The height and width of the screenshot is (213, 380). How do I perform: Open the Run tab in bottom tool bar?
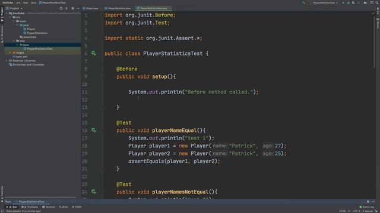12,207
